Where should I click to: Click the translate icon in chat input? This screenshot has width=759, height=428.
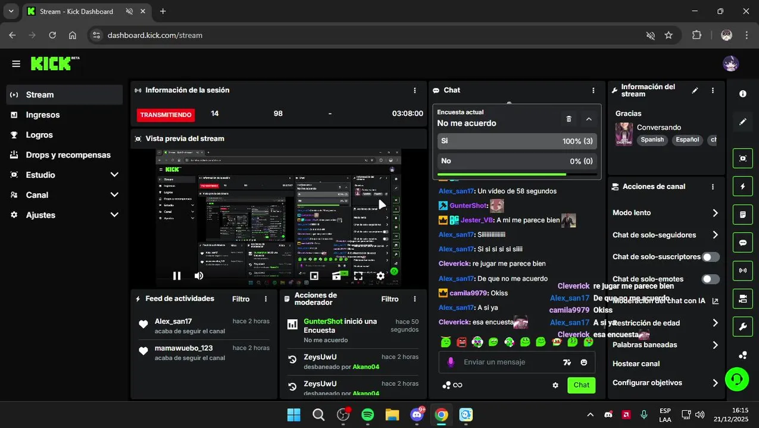pos(567,362)
